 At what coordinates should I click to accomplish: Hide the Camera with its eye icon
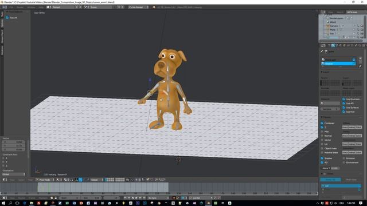point(354,26)
